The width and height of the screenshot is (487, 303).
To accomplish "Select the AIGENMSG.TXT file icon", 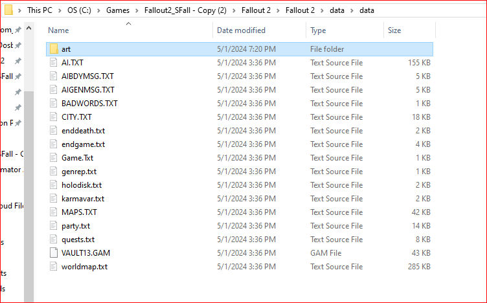I will coord(54,90).
